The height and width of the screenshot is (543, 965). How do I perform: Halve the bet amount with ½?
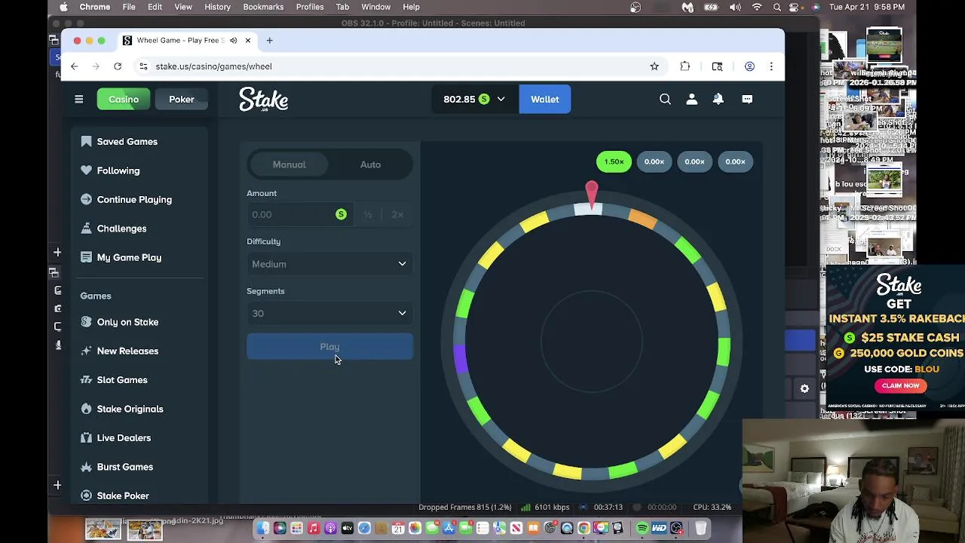tap(368, 214)
